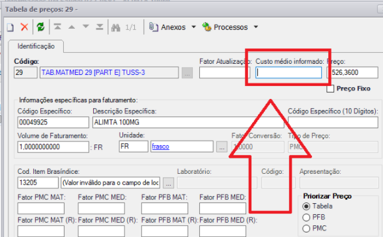This screenshot has width=383, height=237.
Task: Go to next record down arrow
Action: click(x=86, y=26)
